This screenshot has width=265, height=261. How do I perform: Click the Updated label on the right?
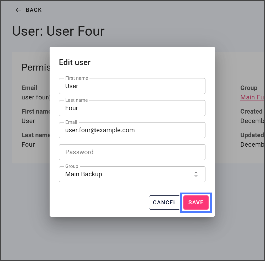pos(252,135)
